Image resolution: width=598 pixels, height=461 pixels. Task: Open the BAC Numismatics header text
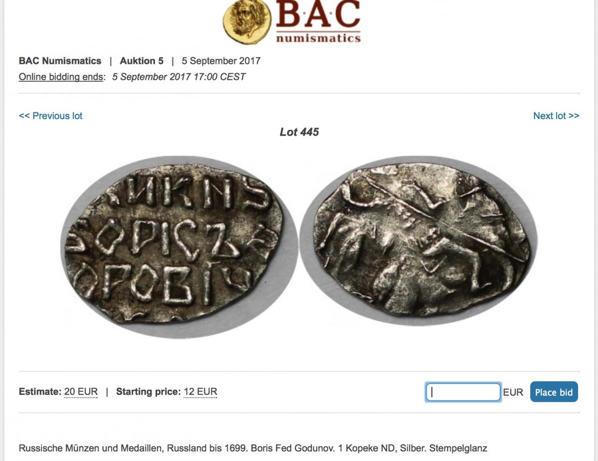(60, 61)
